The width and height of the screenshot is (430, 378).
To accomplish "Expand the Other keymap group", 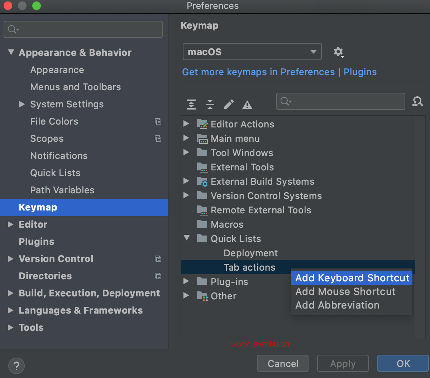I will [x=186, y=296].
